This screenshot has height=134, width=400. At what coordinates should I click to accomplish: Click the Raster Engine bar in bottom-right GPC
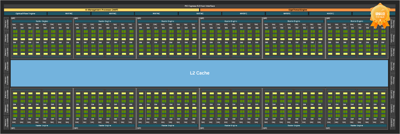pyautogui.click(x=357, y=125)
